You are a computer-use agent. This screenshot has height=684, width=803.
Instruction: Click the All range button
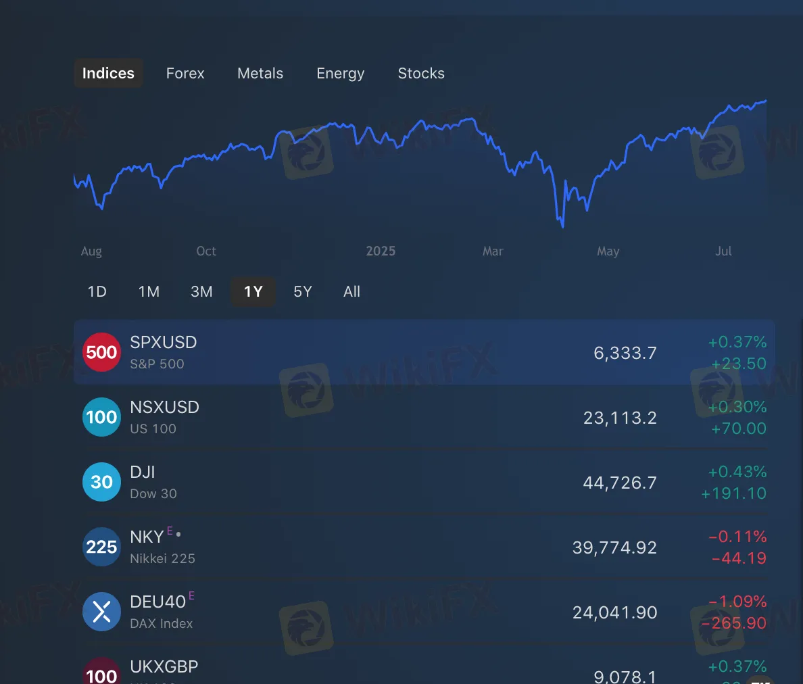pos(351,291)
